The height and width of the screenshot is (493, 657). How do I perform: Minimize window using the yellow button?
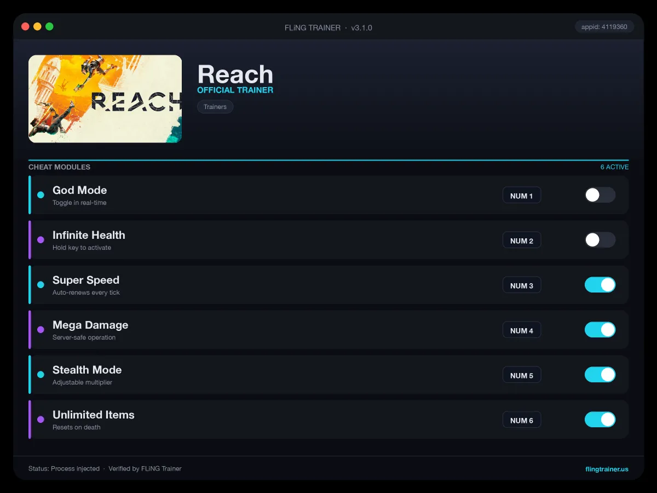point(37,26)
